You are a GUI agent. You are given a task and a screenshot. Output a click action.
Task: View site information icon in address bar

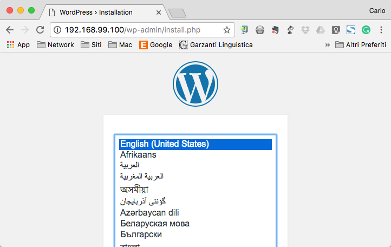tap(57, 30)
